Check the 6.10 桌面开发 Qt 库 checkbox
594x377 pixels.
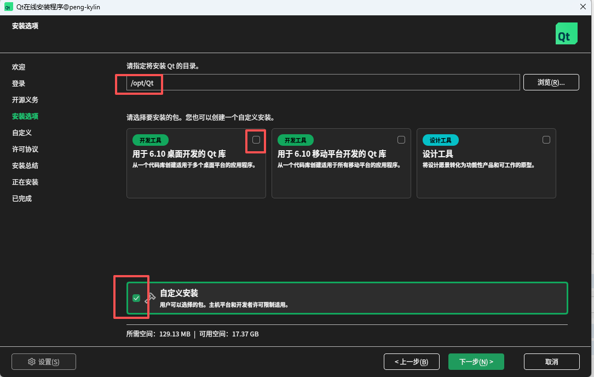coord(256,140)
